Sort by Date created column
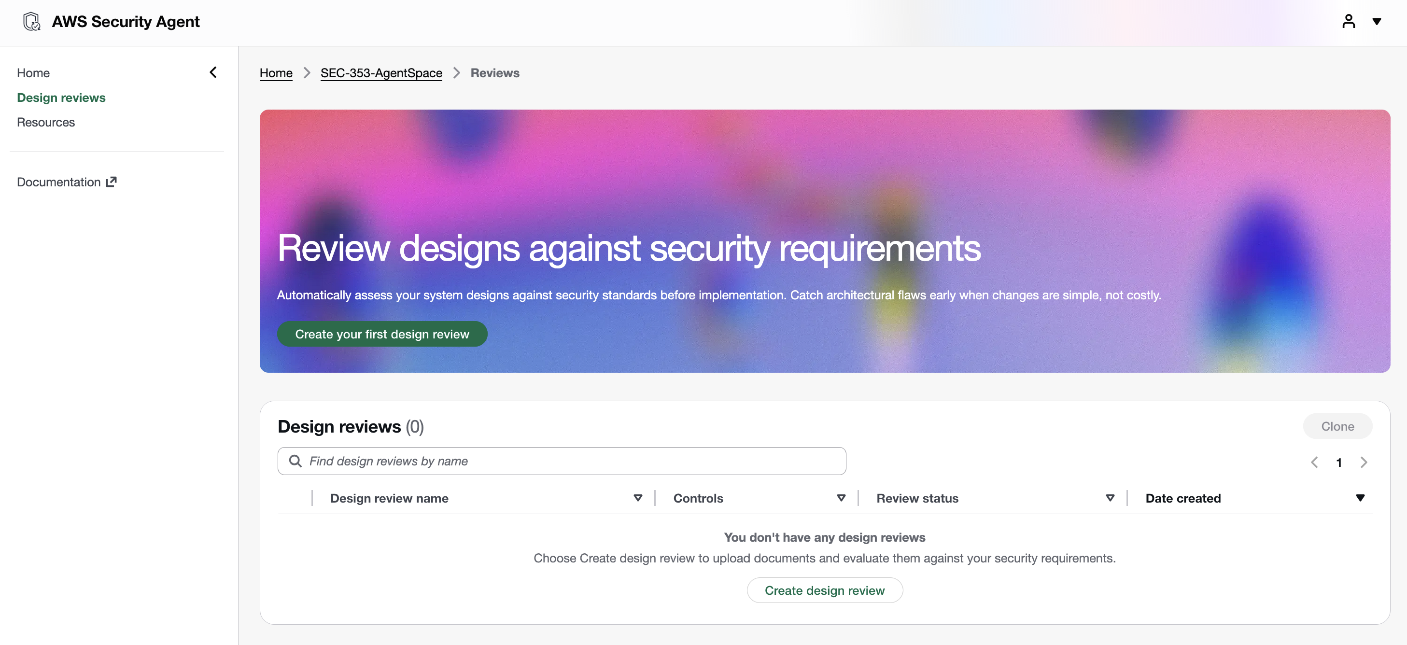 pos(1360,498)
